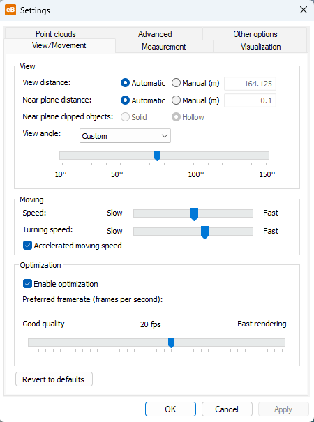Viewport: 314px width, 422px height.
Task: Switch to the Point clouds tab
Action: tap(56, 34)
